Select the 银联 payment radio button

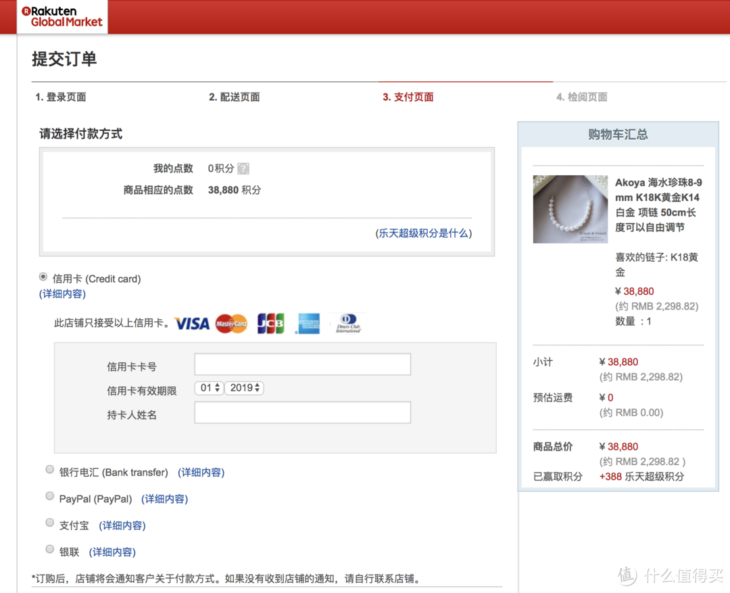(x=50, y=549)
